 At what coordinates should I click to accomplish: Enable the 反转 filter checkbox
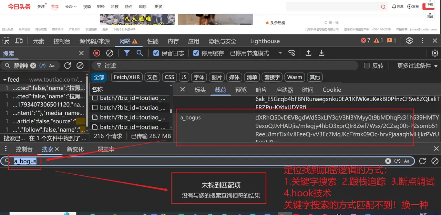(367, 65)
